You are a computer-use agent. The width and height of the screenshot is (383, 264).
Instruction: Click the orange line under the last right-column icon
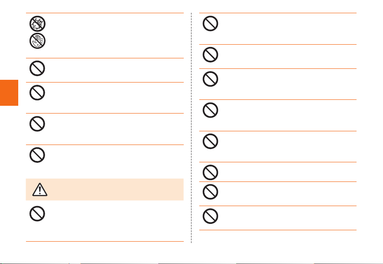pos(278,230)
